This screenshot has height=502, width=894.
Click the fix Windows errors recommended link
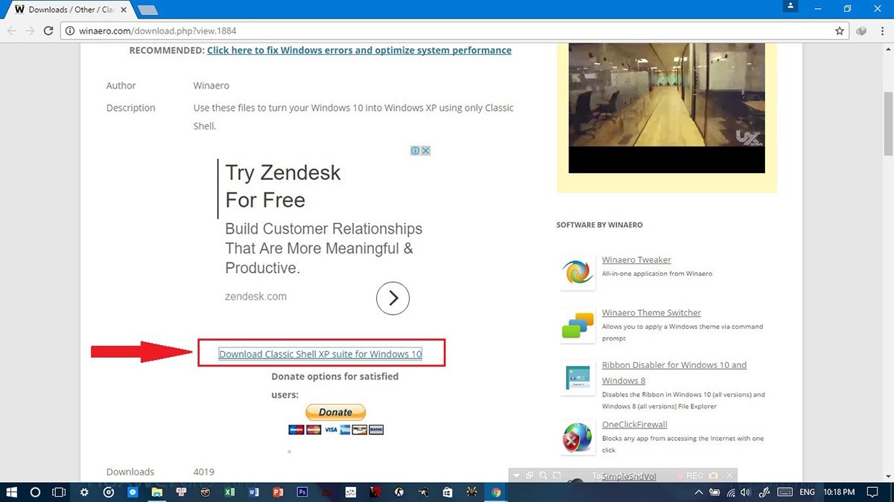(x=359, y=51)
